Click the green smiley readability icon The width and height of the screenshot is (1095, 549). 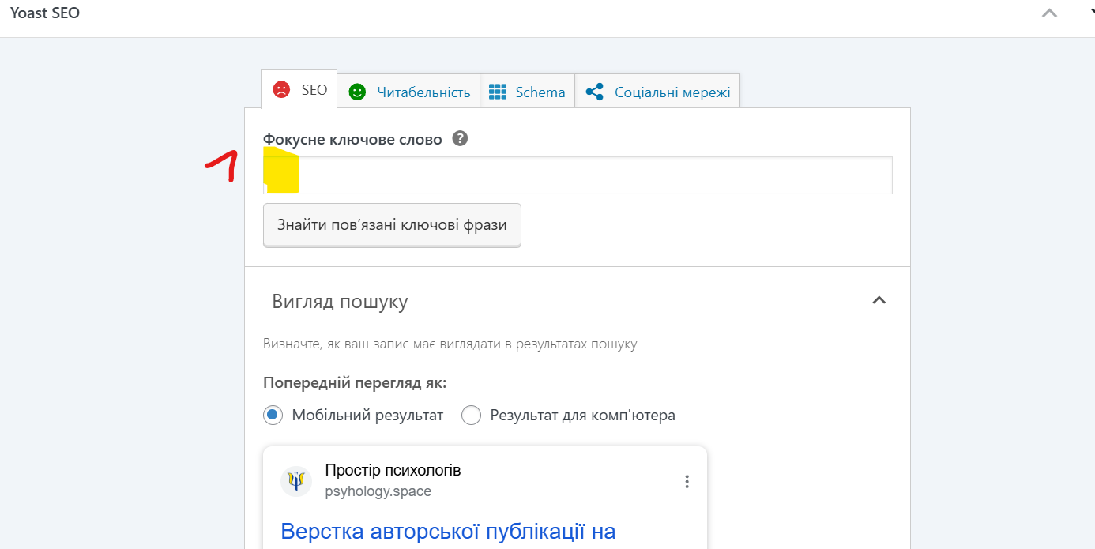pos(357,92)
